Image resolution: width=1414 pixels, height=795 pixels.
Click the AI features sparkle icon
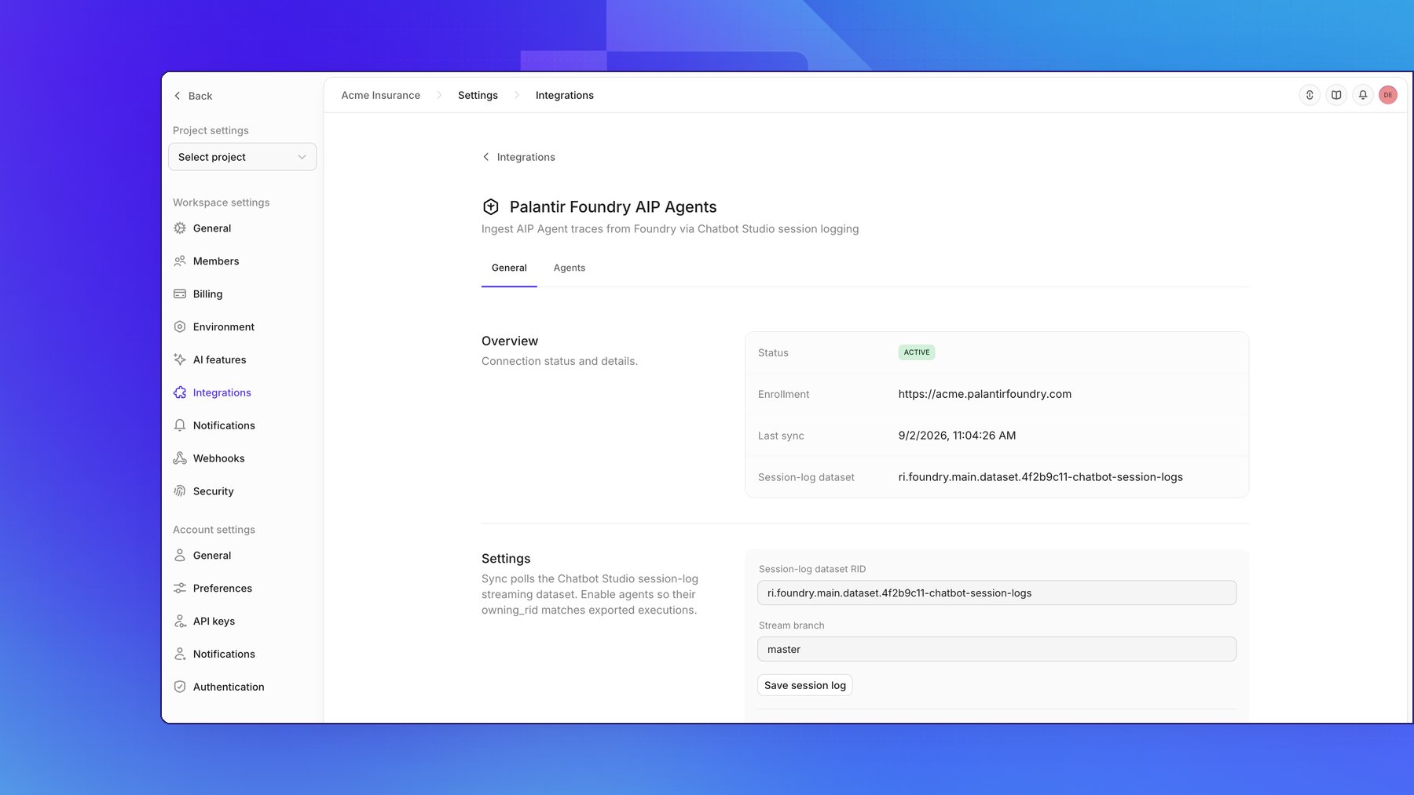(180, 360)
